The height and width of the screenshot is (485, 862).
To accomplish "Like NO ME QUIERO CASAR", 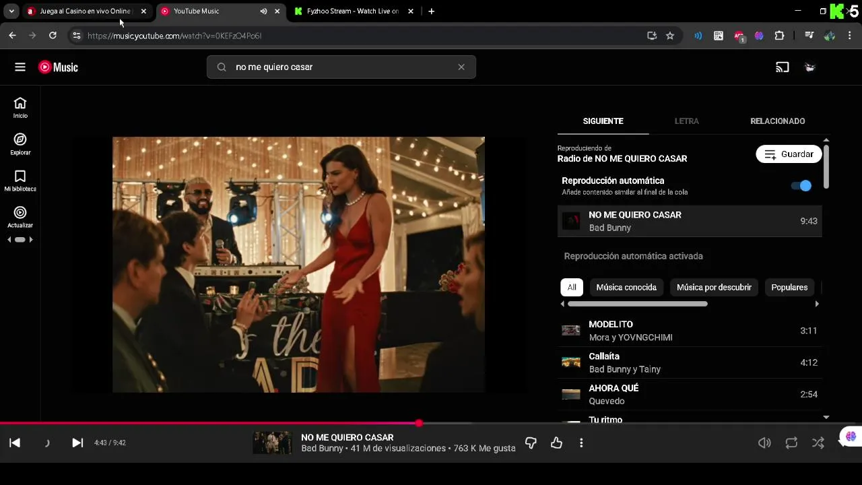I will point(556,443).
